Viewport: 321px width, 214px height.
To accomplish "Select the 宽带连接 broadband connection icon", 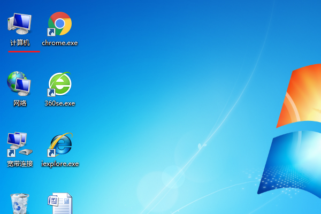I will pyautogui.click(x=20, y=144).
